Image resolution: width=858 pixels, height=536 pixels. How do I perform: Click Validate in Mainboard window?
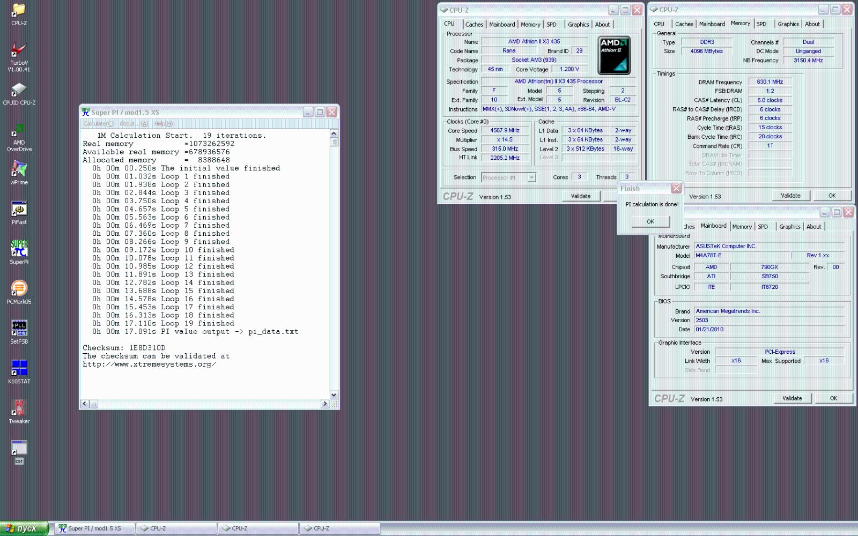pos(792,398)
